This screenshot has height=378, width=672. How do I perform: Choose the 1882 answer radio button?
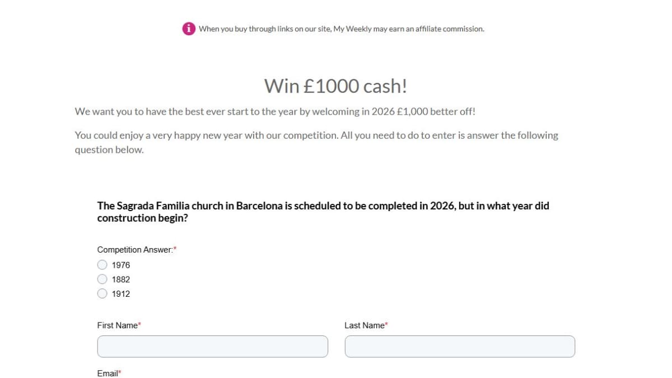tap(102, 279)
